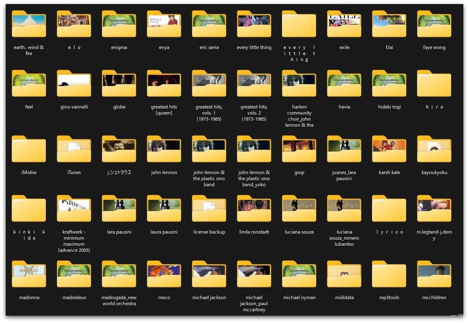
Task: Open the enya folder icon
Action: (164, 24)
